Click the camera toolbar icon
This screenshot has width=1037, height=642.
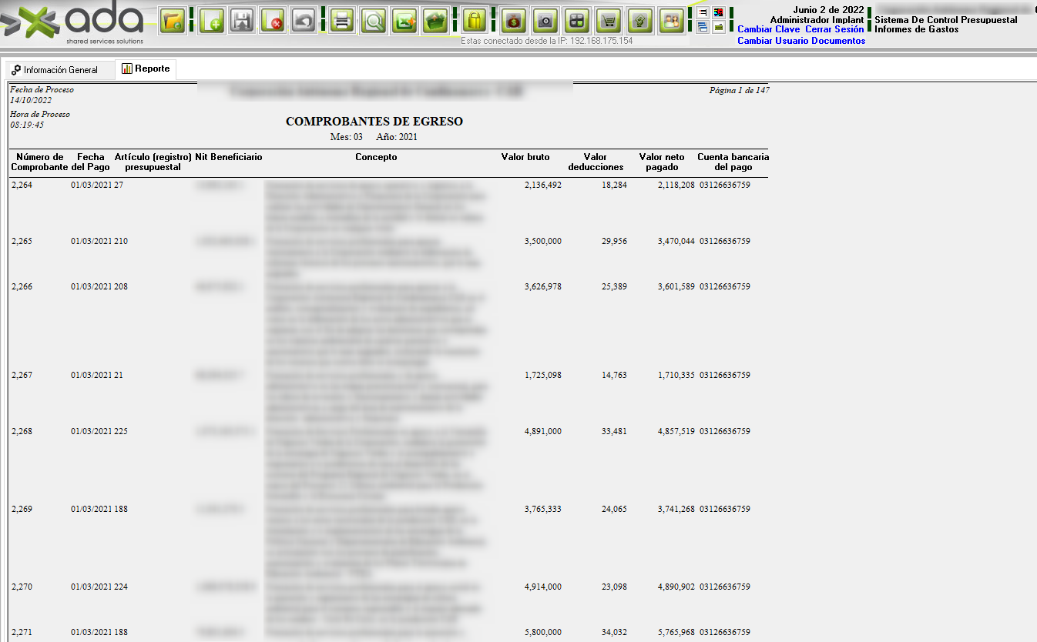pyautogui.click(x=545, y=21)
